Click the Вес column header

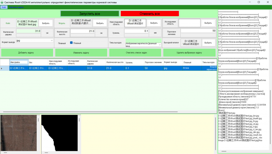[x=38, y=62]
